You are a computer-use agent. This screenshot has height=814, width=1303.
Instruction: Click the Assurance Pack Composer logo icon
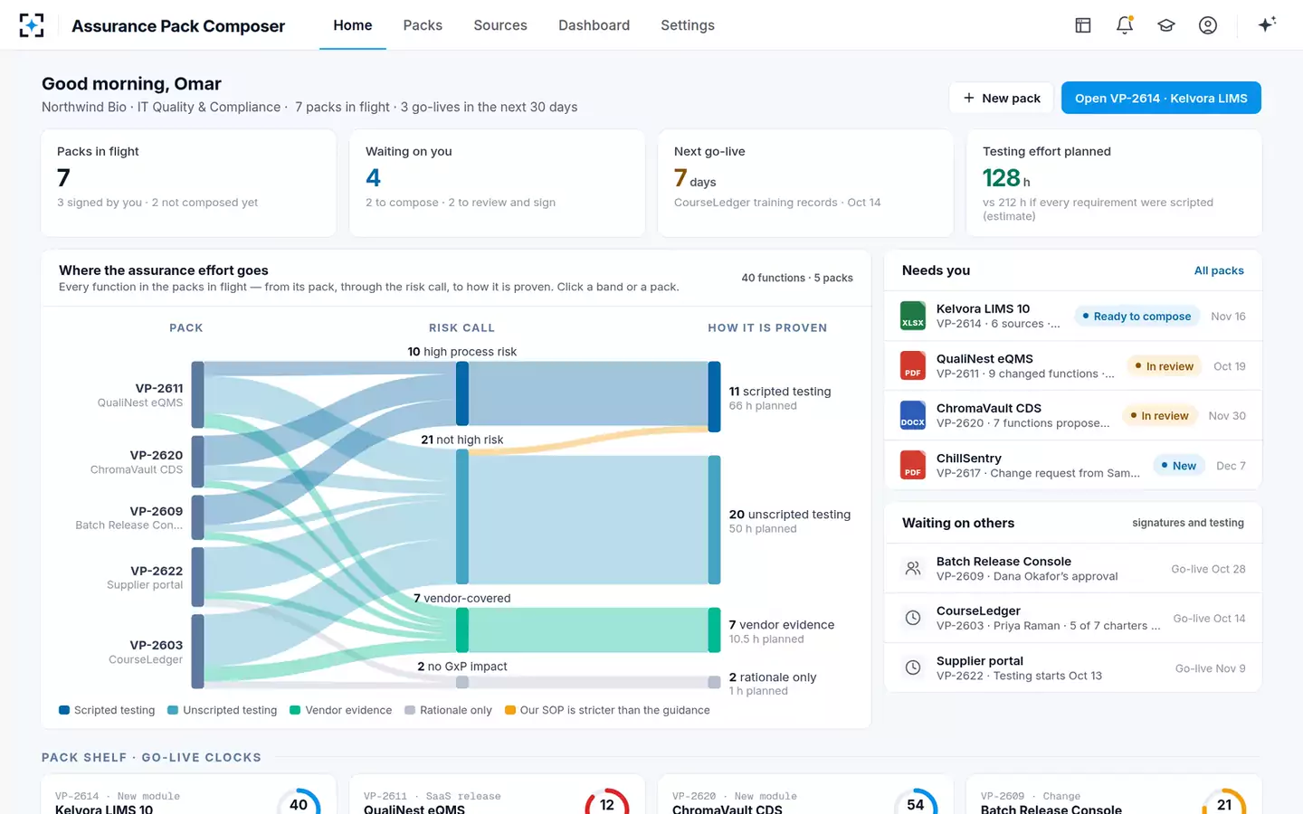click(x=32, y=25)
